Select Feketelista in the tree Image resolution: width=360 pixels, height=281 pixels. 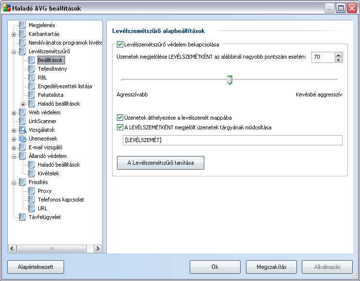tap(50, 95)
